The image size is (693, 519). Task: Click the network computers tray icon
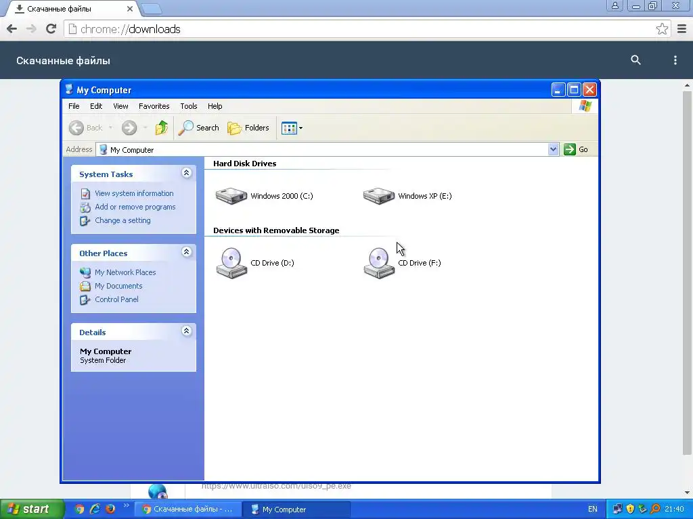coord(617,510)
